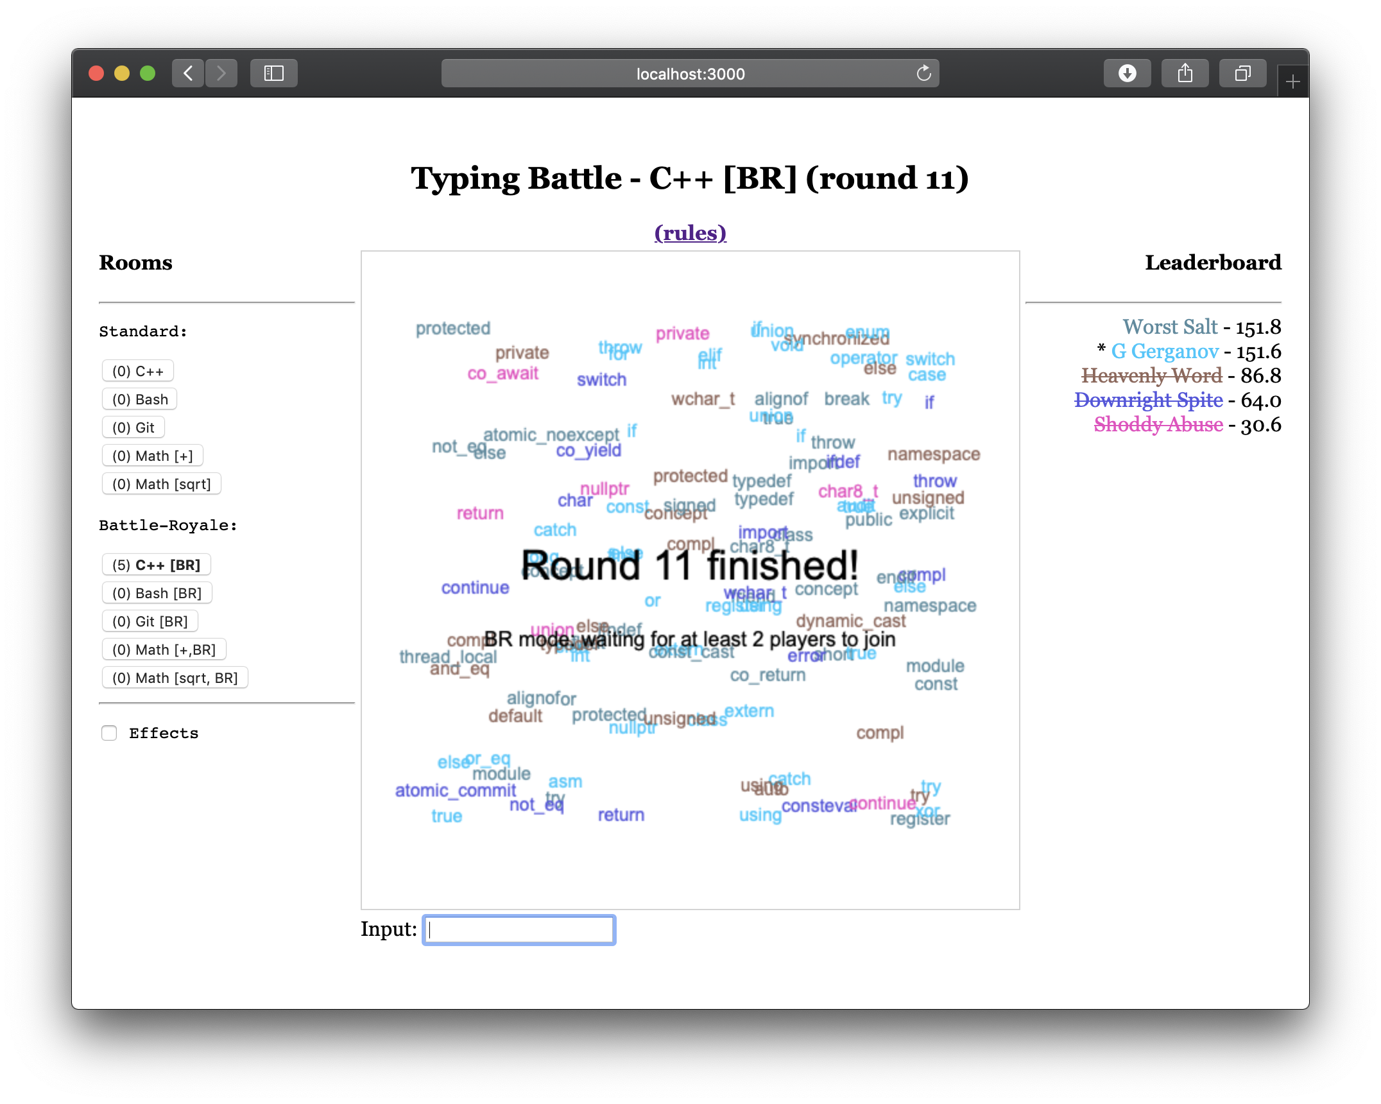
Task: Click the 'co_return' word in game area
Action: [768, 675]
